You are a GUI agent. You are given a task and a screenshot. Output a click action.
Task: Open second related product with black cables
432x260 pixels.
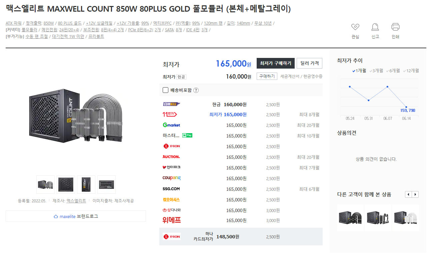(x=378, y=218)
